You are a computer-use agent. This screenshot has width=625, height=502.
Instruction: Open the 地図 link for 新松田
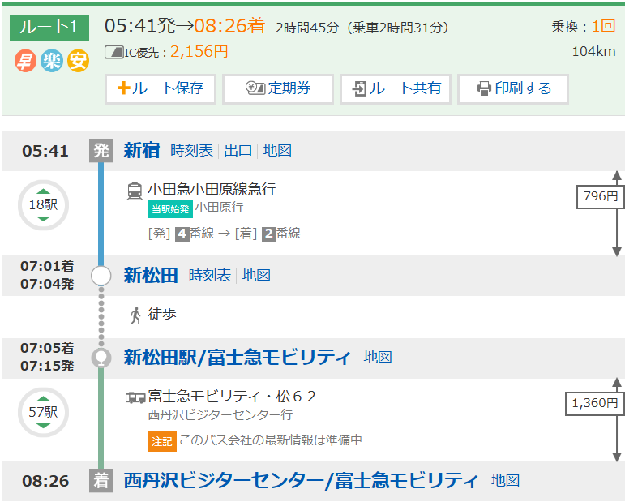tap(256, 276)
